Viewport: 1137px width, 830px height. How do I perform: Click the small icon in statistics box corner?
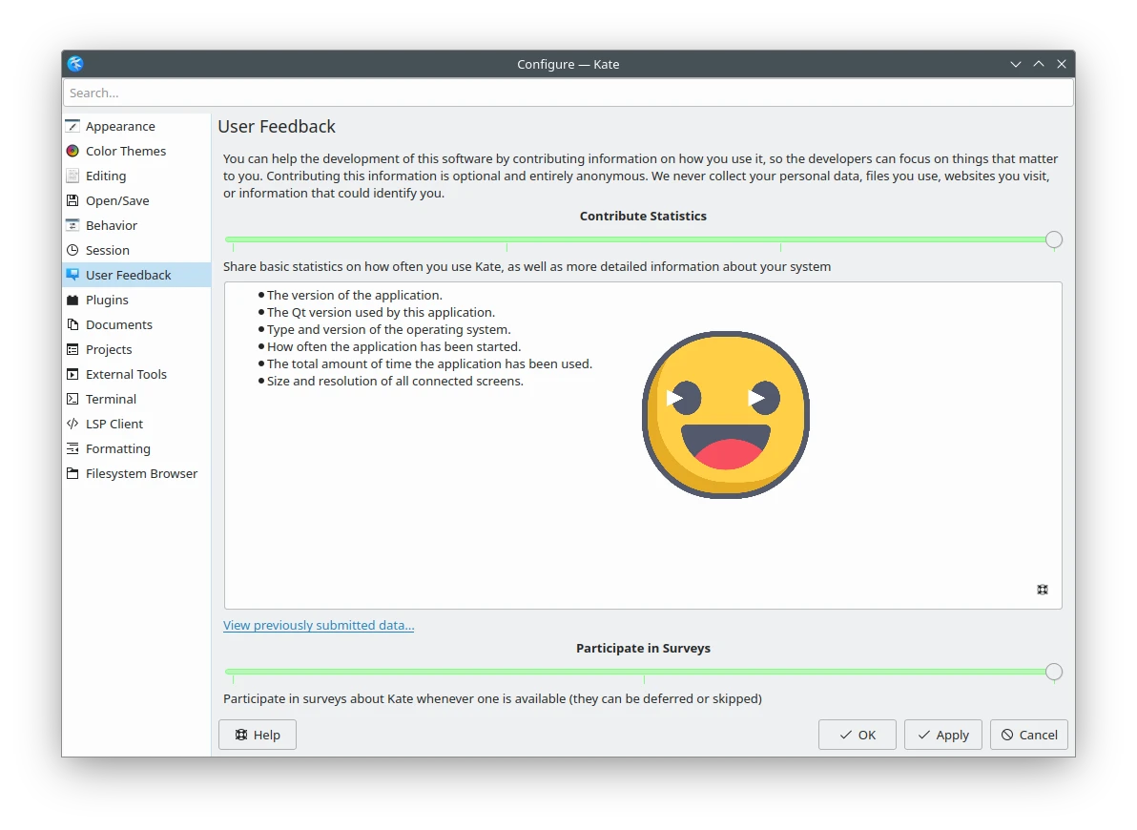click(x=1043, y=590)
